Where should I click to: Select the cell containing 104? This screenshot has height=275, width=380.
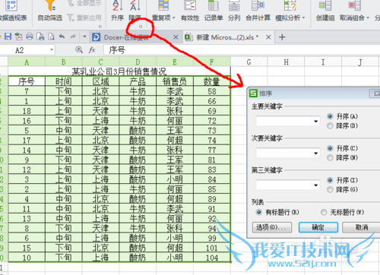212,258
